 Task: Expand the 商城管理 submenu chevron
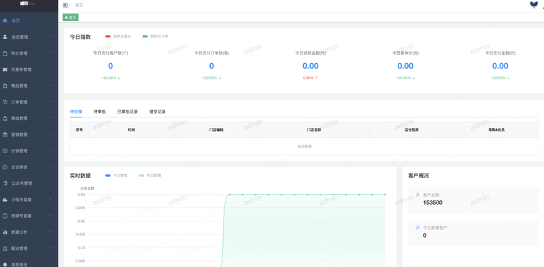click(50, 118)
